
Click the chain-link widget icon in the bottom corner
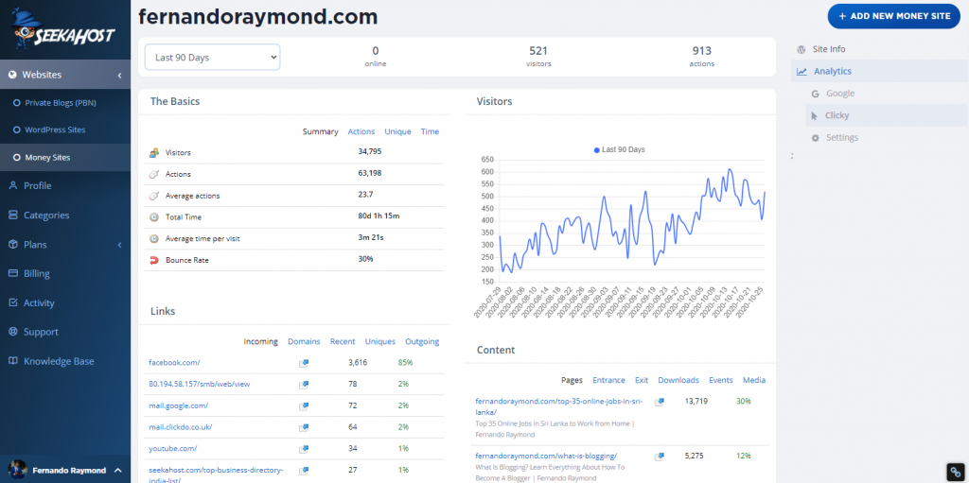coord(956,472)
